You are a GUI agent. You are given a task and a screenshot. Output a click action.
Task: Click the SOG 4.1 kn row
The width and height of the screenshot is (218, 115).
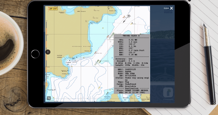point(127,46)
